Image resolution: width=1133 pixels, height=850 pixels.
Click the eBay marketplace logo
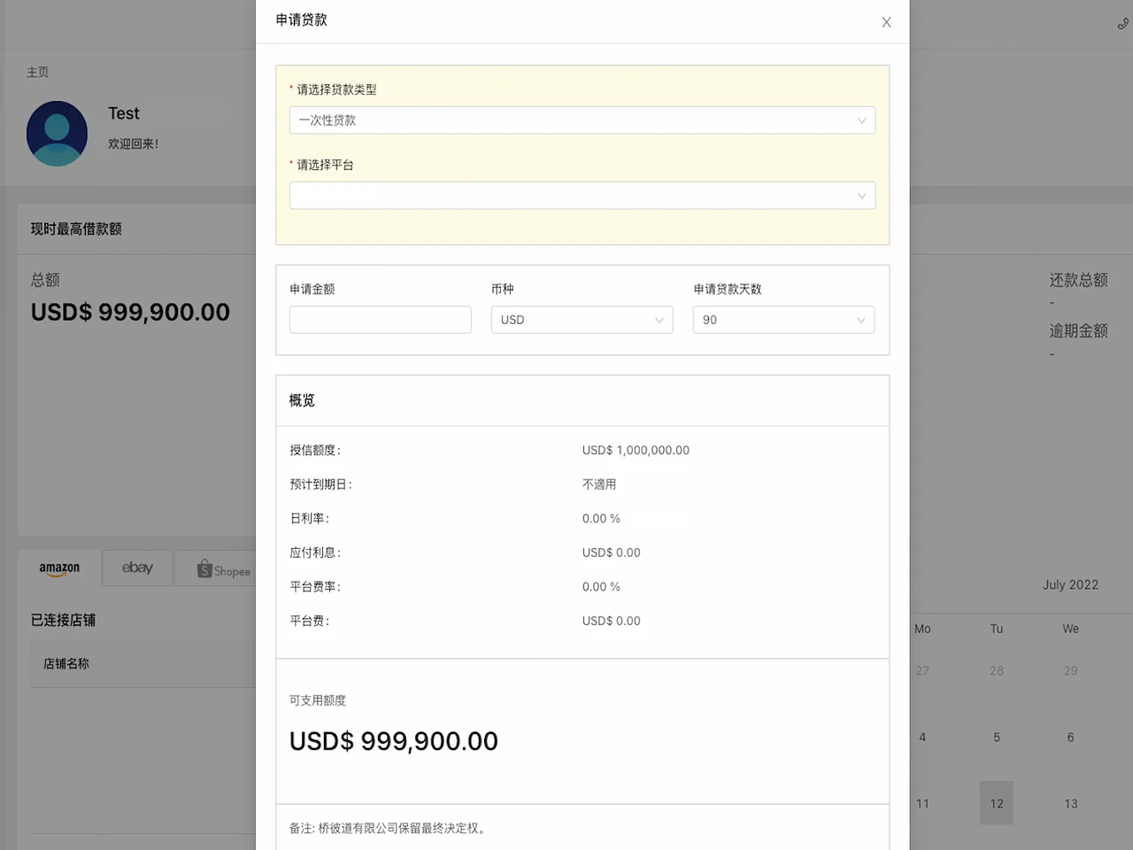[x=136, y=568]
